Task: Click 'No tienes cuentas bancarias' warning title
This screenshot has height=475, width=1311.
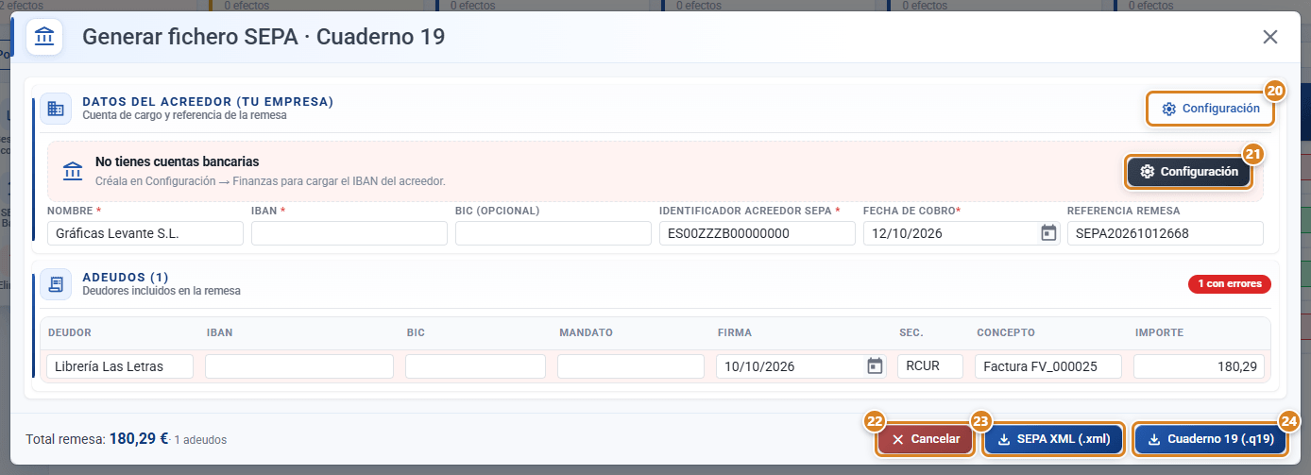Action: tap(178, 162)
